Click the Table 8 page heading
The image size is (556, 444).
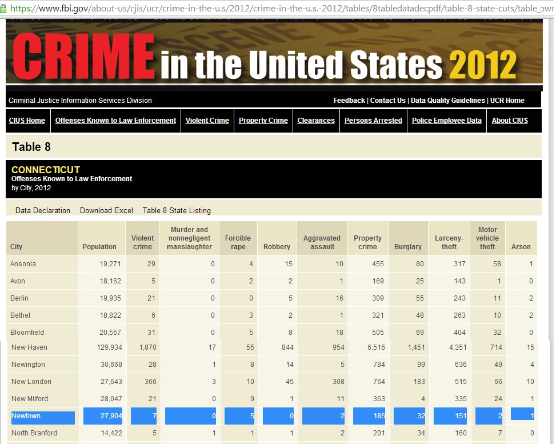(x=31, y=147)
